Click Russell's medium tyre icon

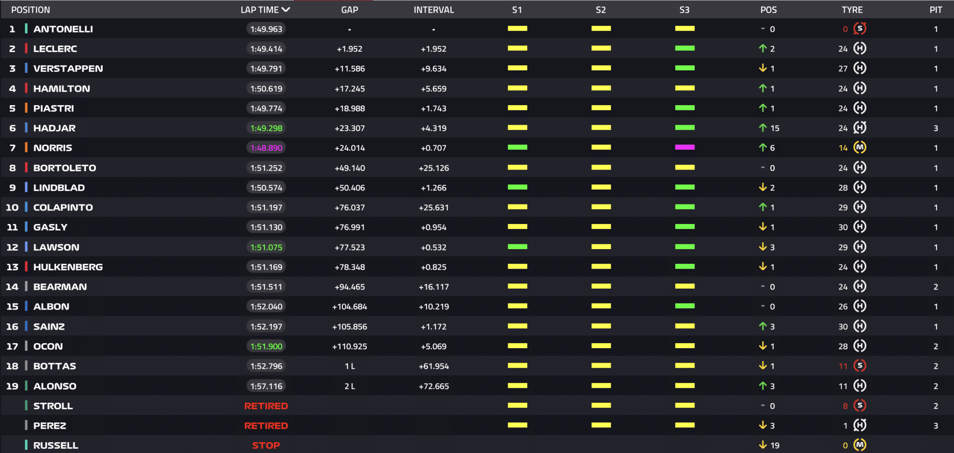(859, 445)
